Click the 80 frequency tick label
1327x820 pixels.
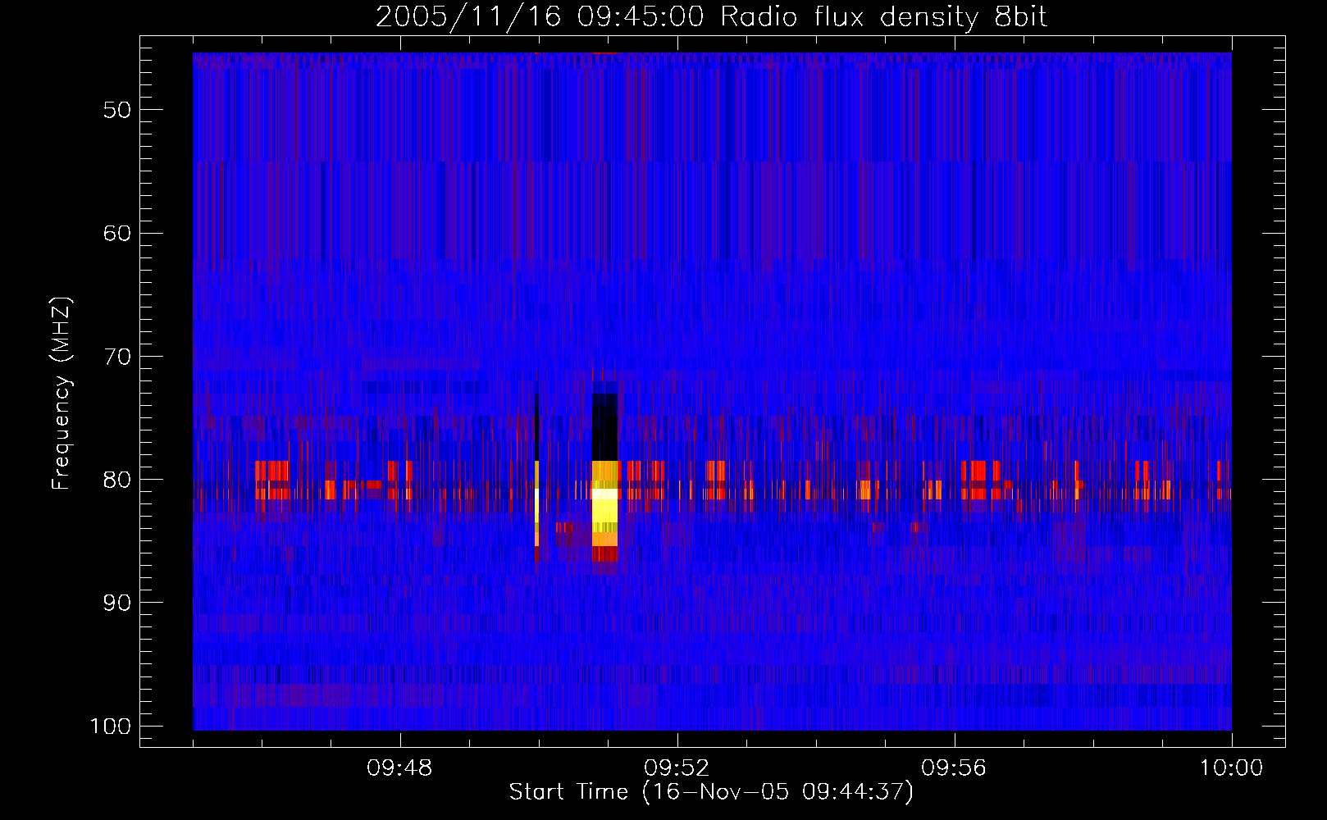tap(117, 480)
